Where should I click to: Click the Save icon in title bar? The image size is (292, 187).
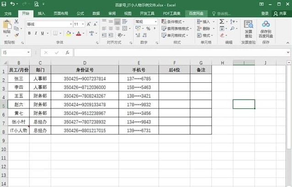pos(4,4)
